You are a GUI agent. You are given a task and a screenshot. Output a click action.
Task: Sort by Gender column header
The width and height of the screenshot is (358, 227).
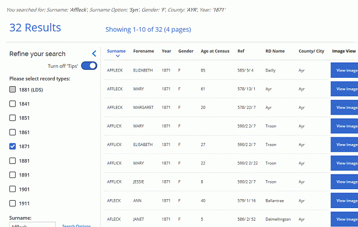186,51
